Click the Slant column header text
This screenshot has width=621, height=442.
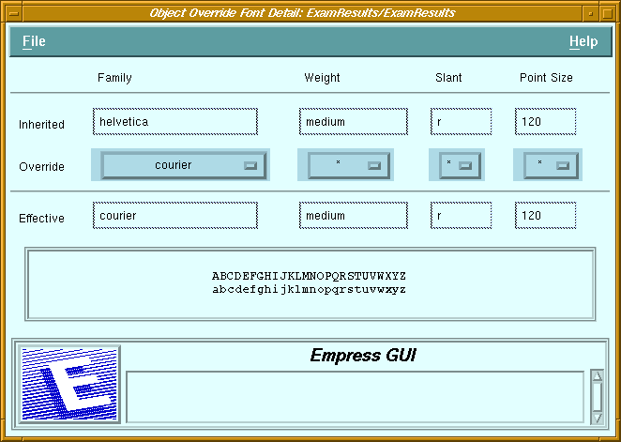tap(448, 78)
